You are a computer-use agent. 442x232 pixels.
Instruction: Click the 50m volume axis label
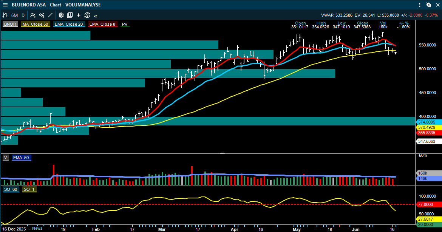tap(423, 156)
